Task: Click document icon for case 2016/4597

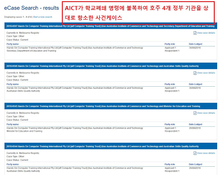Action: [195, 33]
